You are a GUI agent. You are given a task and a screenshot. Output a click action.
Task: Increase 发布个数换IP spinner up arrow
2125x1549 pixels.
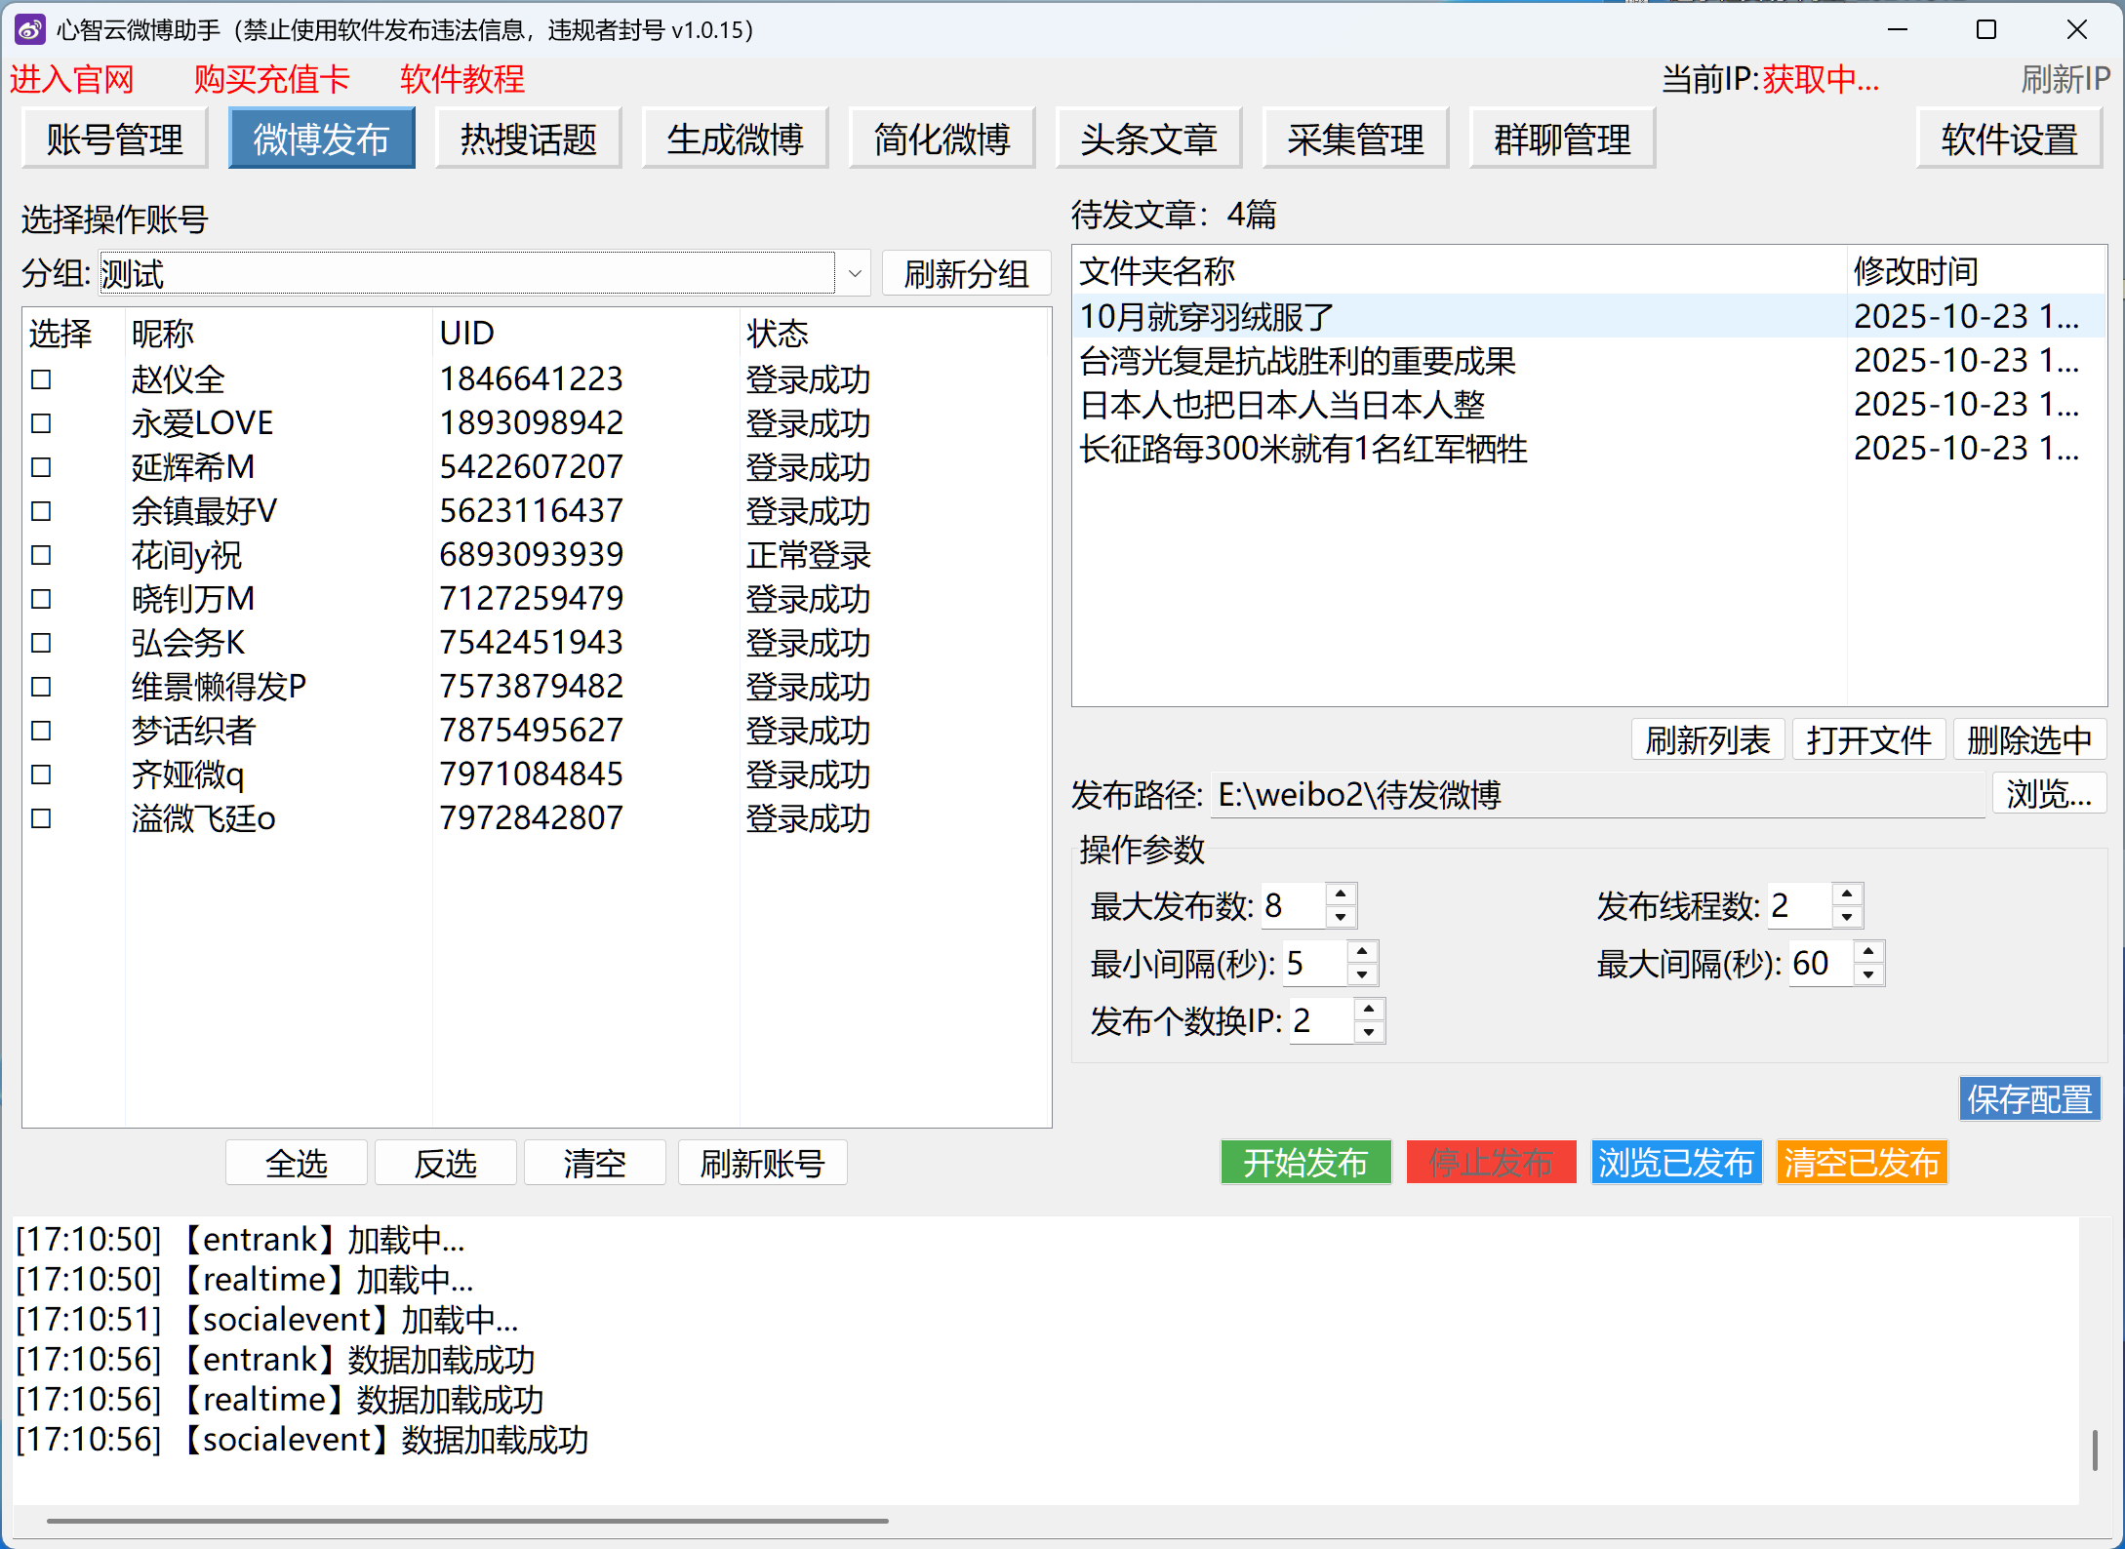pyautogui.click(x=1369, y=1009)
